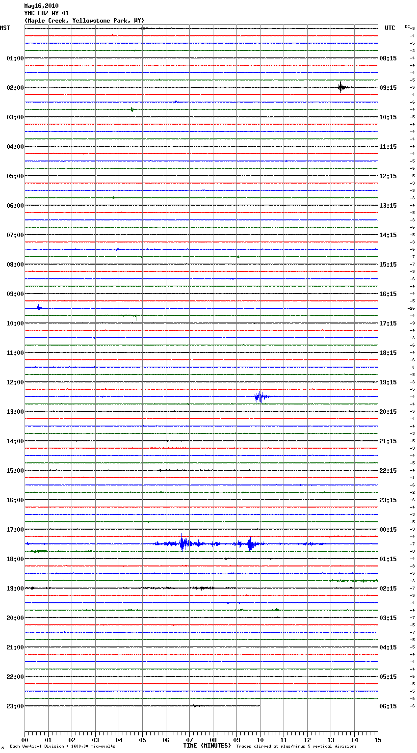This screenshot has width=417, height=753.
Task: Click the blue spike on the 09:30 trace
Action: click(38, 308)
